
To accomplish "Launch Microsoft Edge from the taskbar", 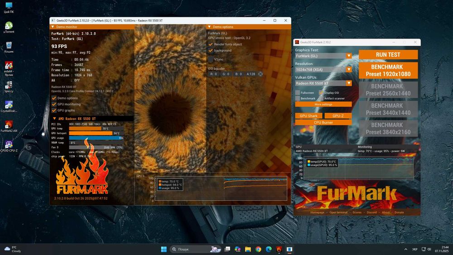I will pos(269,249).
